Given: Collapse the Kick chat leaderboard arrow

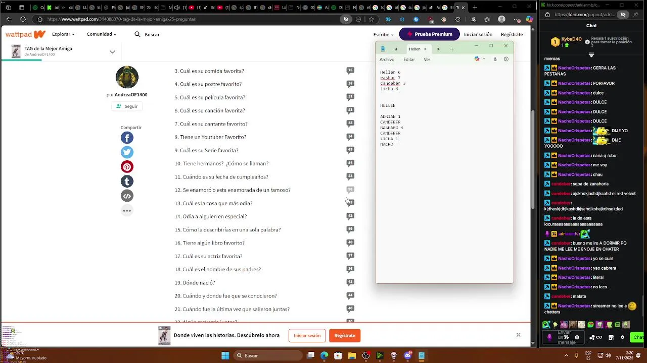Looking at the screenshot, I should (x=591, y=55).
